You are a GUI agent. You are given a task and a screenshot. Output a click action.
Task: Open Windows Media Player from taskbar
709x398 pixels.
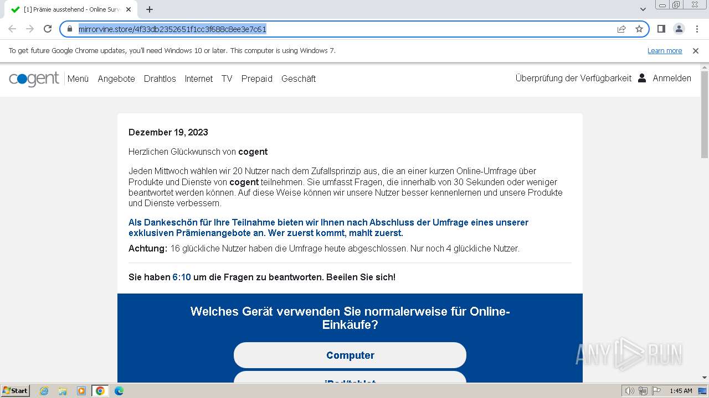click(81, 391)
